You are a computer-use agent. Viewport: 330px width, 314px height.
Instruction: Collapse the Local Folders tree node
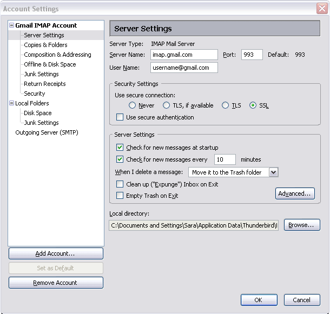coord(11,103)
